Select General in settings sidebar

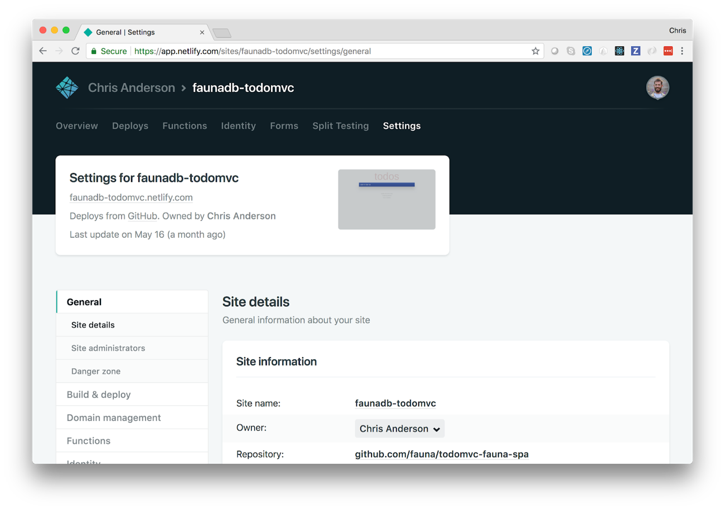point(132,302)
